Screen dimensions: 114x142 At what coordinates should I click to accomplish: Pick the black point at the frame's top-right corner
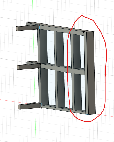pos(84,32)
